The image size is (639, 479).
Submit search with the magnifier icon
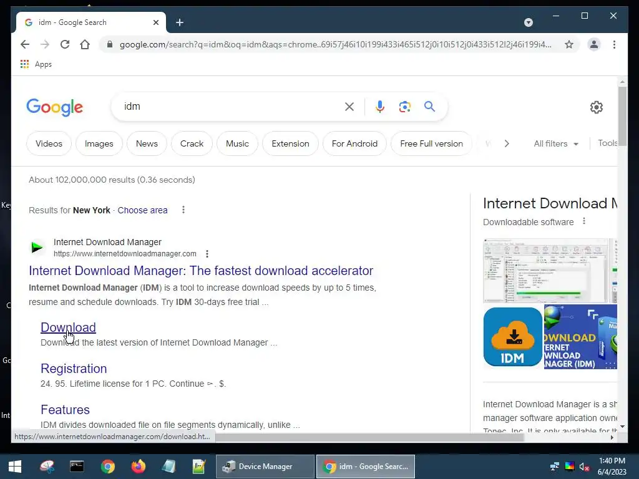click(x=429, y=107)
